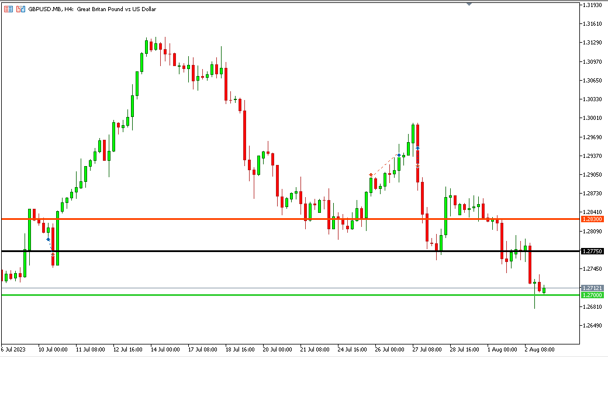The height and width of the screenshot is (393, 608).
Task: Click price scale value 1.26810
Action: (592, 307)
